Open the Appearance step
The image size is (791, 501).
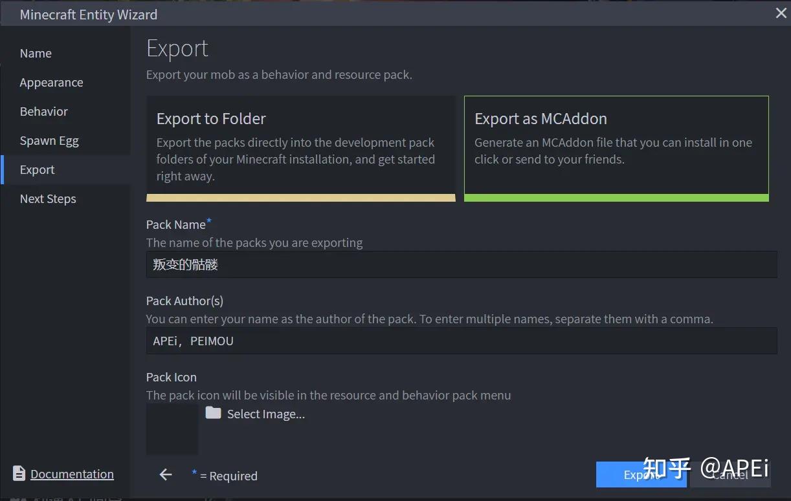pyautogui.click(x=65, y=83)
